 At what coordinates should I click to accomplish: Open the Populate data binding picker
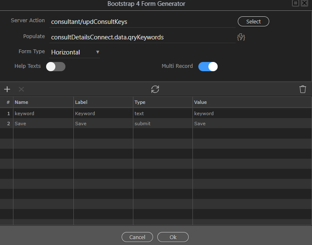(x=241, y=37)
